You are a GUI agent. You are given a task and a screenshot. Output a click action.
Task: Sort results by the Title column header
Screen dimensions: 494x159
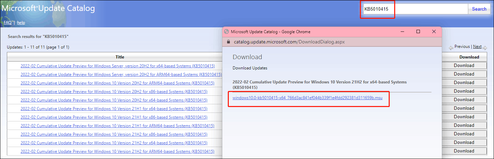click(x=120, y=57)
